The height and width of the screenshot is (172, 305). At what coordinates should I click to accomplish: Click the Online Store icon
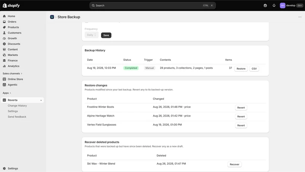pos(4,79)
